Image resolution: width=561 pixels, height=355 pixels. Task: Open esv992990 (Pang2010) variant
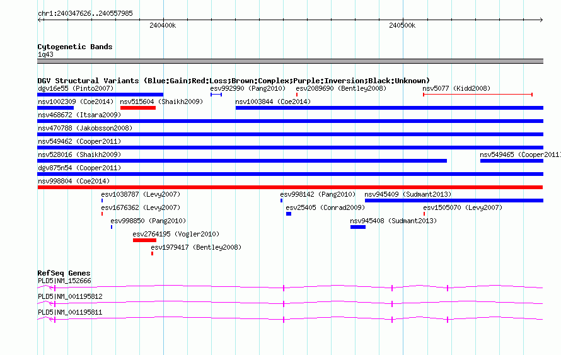coord(248,88)
